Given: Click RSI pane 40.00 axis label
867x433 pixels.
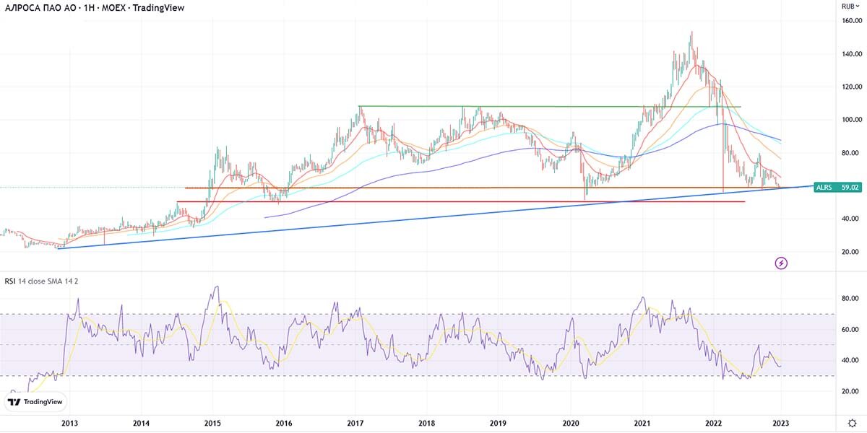Looking at the screenshot, I should (850, 360).
